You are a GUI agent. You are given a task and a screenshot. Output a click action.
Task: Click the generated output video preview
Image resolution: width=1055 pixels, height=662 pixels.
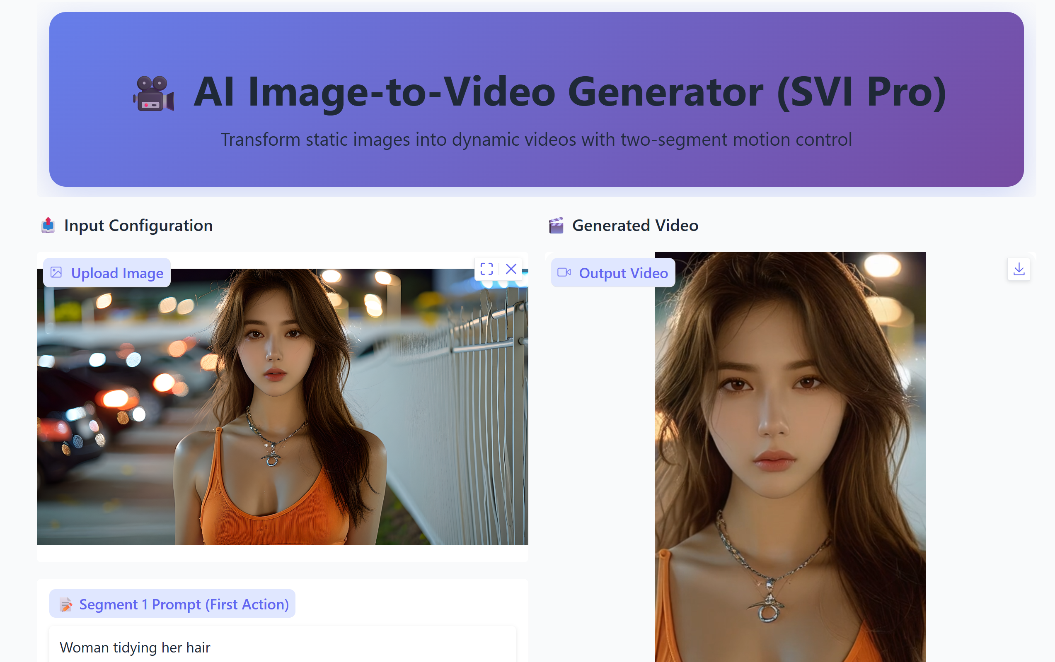790,455
